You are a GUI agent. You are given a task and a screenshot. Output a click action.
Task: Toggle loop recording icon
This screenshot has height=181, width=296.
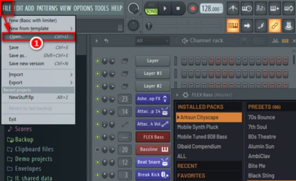coord(289,8)
